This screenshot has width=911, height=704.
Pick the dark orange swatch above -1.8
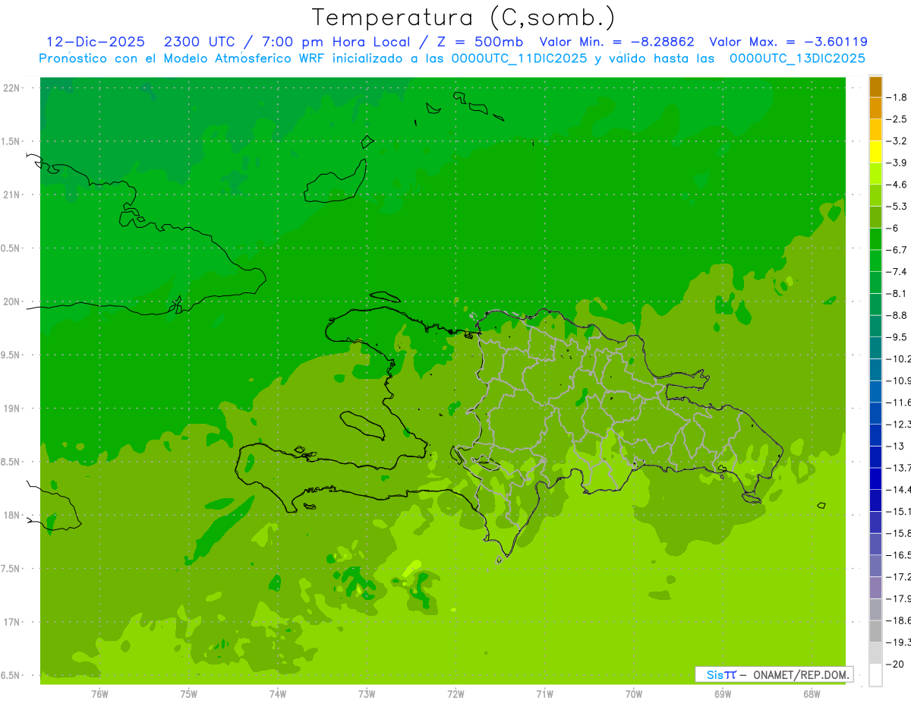click(875, 87)
